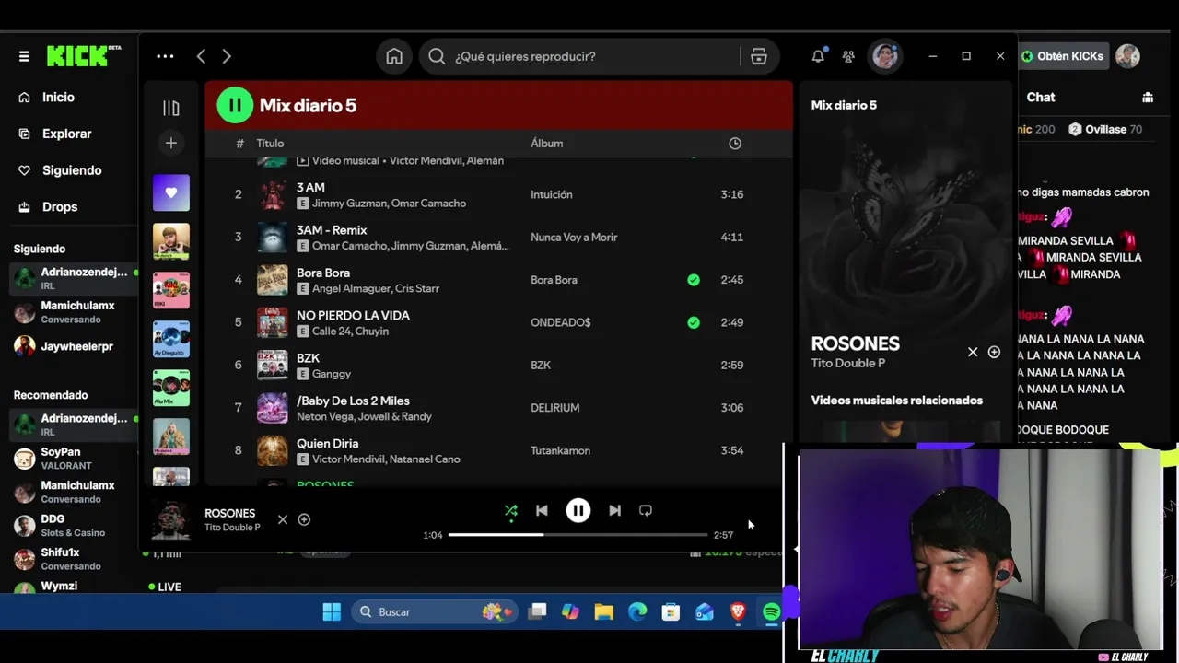Open the Intuición album link
The image size is (1179, 663).
pyautogui.click(x=552, y=194)
